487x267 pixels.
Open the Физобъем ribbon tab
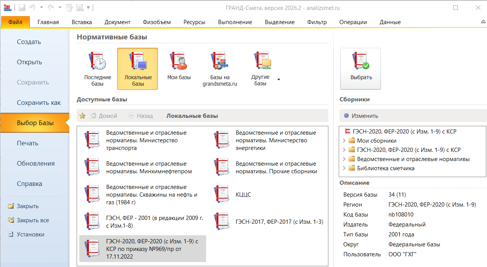pyautogui.click(x=157, y=22)
